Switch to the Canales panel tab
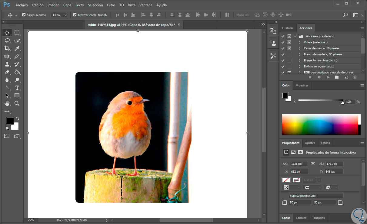 (301, 218)
